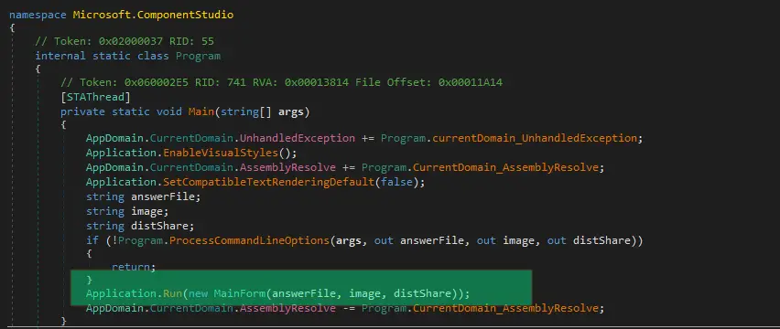
Task: Click the ComponentStudio namespace name
Action: 185,15
